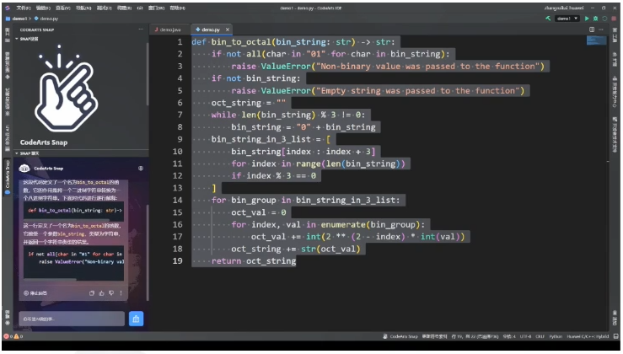Open the CodeArts Snap panel ellipsis menu
This screenshot has height=354, width=623.
point(141,29)
